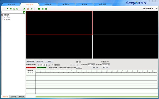Open the 电子地图 tab
Viewport: 159px width, 99px height.
click(x=103, y=4)
